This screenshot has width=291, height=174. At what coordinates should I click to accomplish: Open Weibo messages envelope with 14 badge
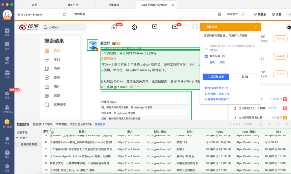point(175,27)
